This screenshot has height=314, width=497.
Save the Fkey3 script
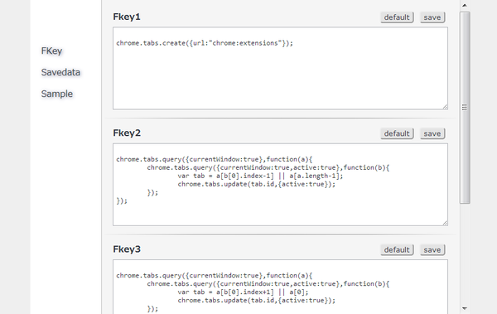tap(432, 250)
